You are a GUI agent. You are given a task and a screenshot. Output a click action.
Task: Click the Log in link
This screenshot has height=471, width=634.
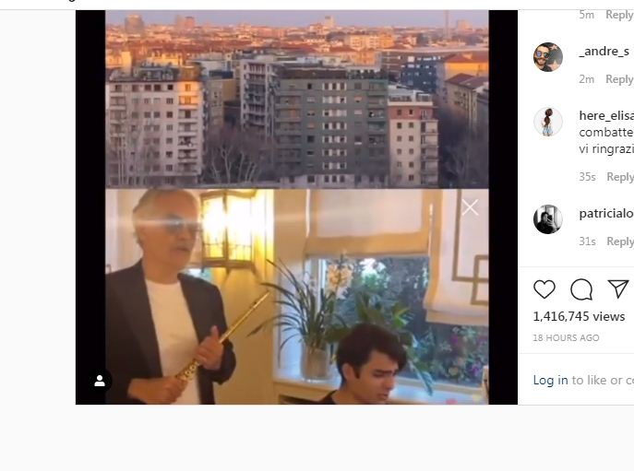(550, 380)
